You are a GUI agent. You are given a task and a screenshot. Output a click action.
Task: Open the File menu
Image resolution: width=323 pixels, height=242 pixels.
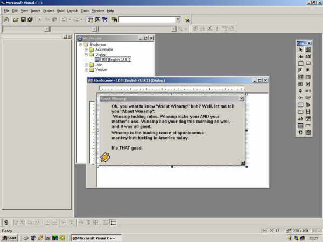pyautogui.click(x=6, y=11)
